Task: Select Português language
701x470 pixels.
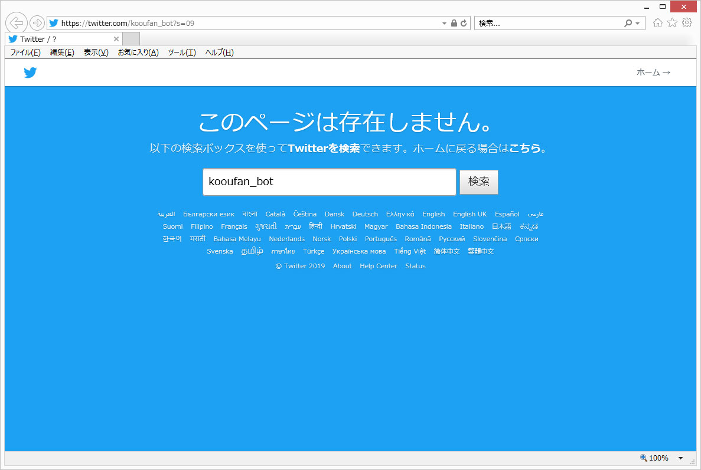Action: click(x=381, y=239)
